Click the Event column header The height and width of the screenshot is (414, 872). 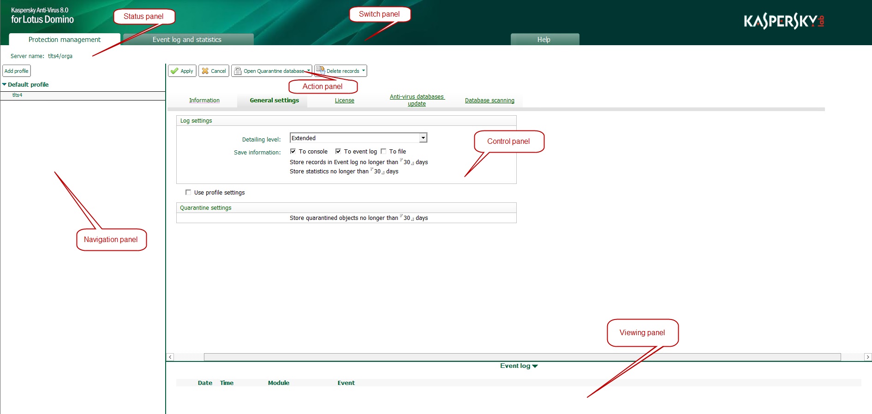pyautogui.click(x=346, y=383)
